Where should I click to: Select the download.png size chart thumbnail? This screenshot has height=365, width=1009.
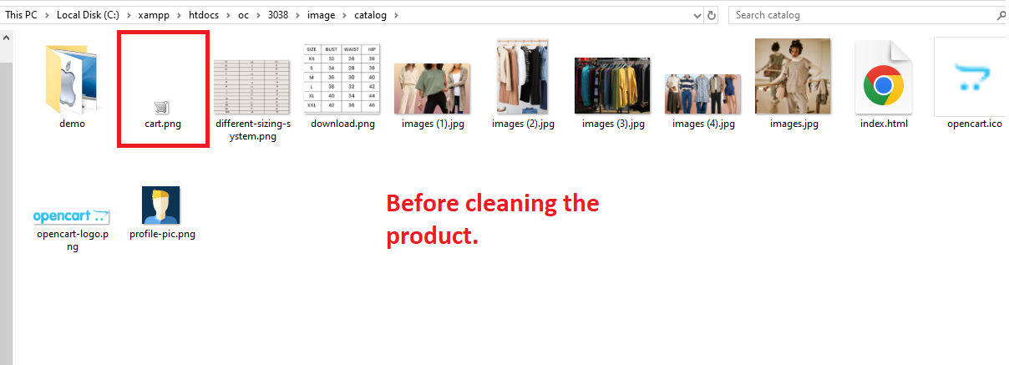coord(342,79)
